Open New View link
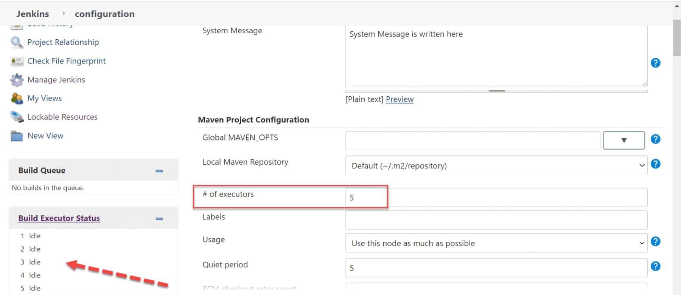The image size is (681, 295). click(x=45, y=136)
